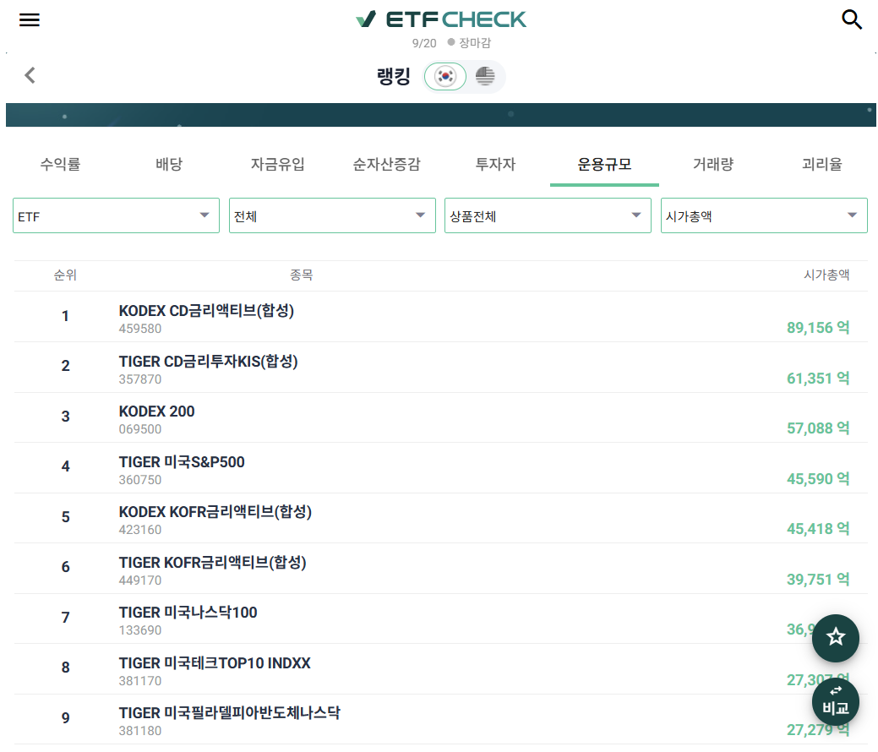This screenshot has width=878, height=752.
Task: Click the 랭킹 page title
Action: pyautogui.click(x=394, y=76)
